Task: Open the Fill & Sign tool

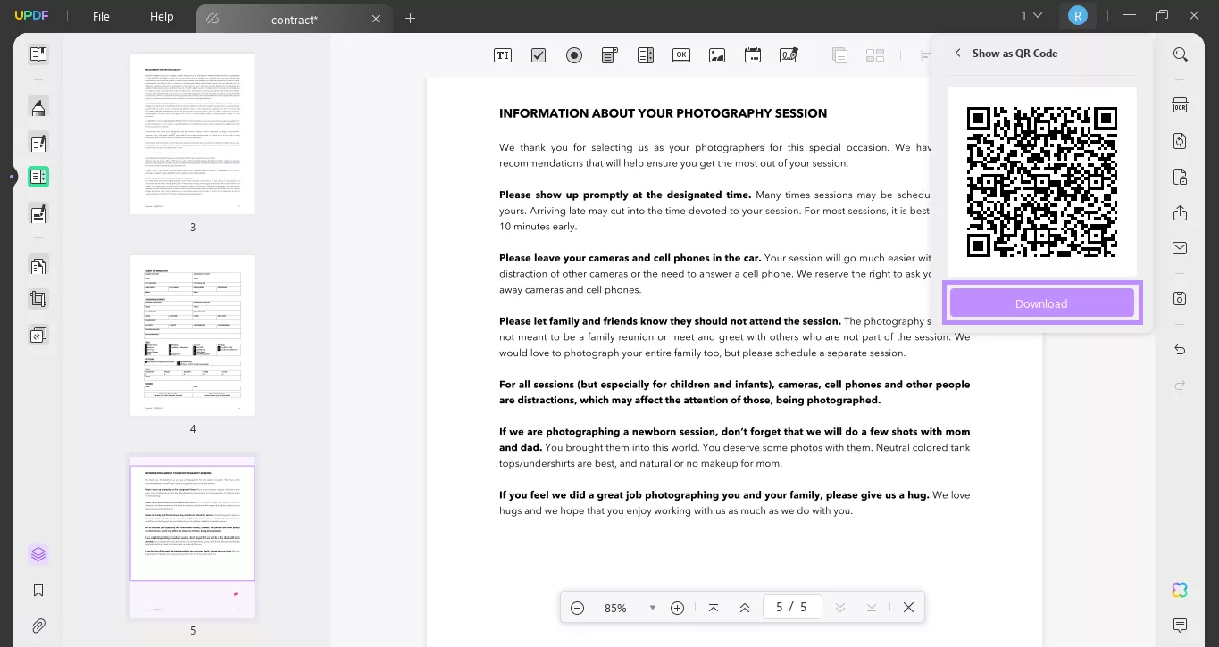Action: point(38,213)
